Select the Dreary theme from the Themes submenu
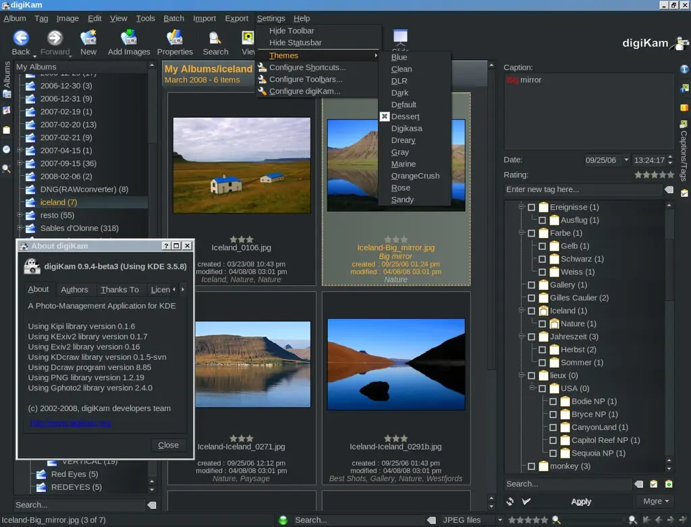The image size is (691, 527). coord(403,140)
